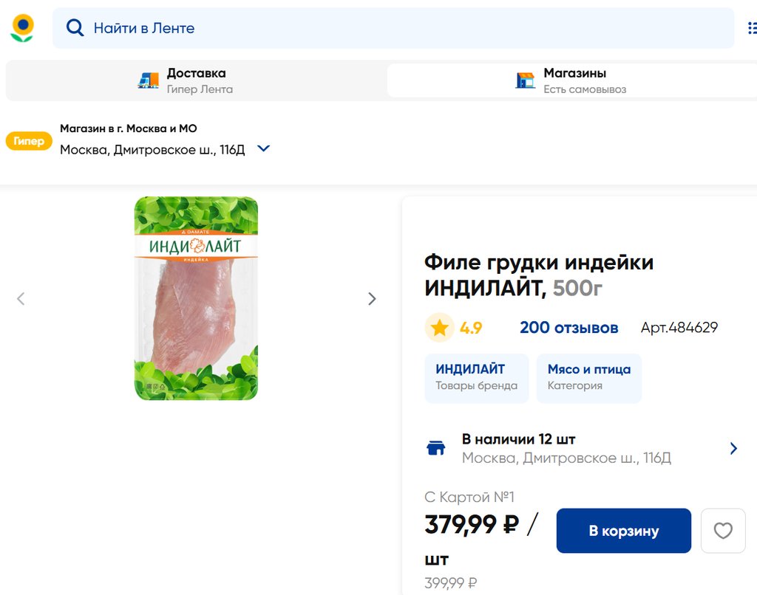Open the 200 отзывов reviews link
This screenshot has height=595, width=757.
[x=568, y=328]
